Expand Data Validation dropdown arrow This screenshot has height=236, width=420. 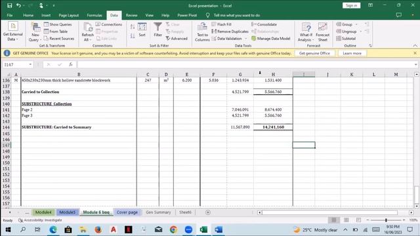(246, 39)
